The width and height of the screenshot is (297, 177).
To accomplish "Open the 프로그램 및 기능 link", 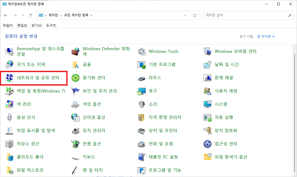I will pyautogui.click(x=165, y=170).
